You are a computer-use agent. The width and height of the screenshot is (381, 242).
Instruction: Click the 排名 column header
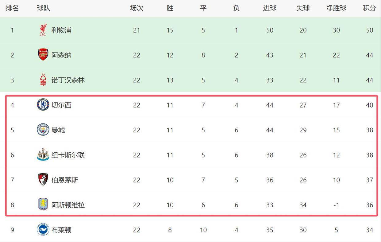pyautogui.click(x=12, y=8)
